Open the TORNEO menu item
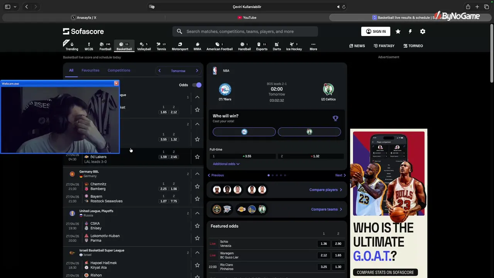Image resolution: width=494 pixels, height=278 pixels. click(413, 46)
